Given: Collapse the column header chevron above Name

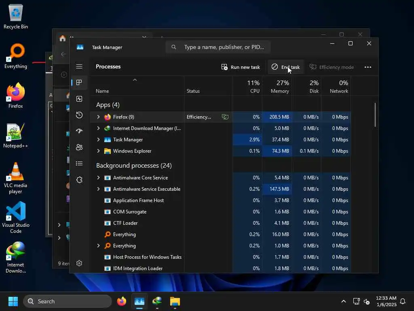Looking at the screenshot, I should pyautogui.click(x=135, y=80).
